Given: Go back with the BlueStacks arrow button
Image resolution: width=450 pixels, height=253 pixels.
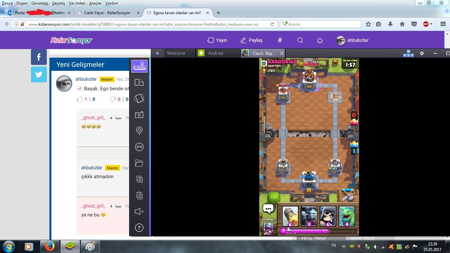Looking at the screenshot, I should [158, 53].
